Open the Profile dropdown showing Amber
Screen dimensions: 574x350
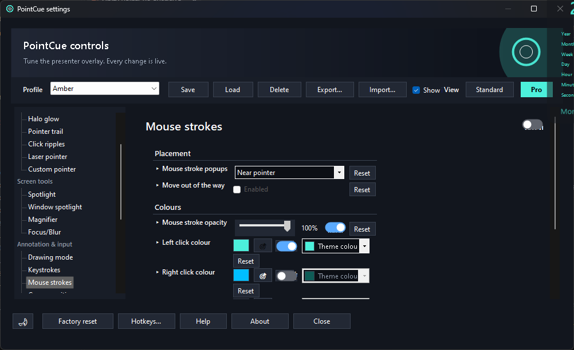pos(105,89)
